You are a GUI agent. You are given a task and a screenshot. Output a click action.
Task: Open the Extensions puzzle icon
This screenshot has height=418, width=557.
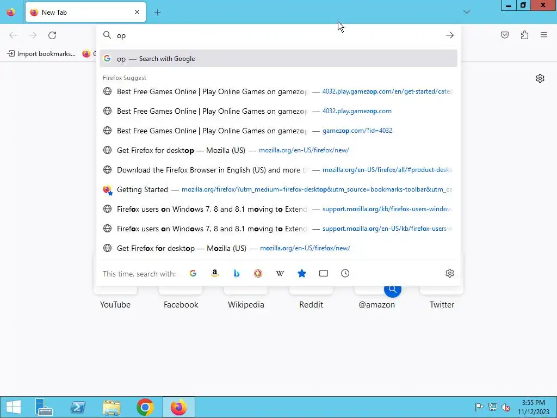[524, 35]
